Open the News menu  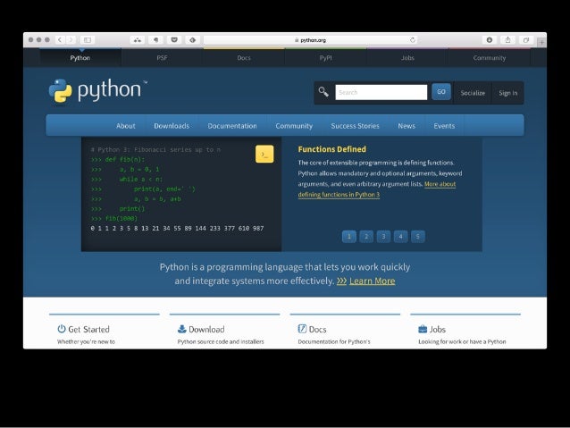pos(407,126)
